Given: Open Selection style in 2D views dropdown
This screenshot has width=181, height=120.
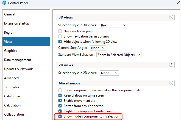Looking at the screenshot, I should (x=109, y=73).
